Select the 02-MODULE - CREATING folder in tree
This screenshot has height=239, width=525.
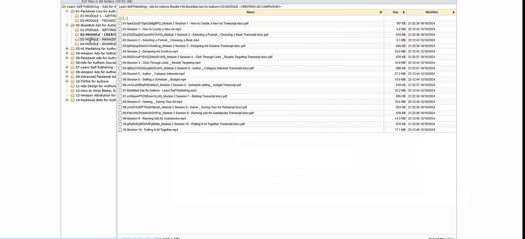(x=98, y=35)
